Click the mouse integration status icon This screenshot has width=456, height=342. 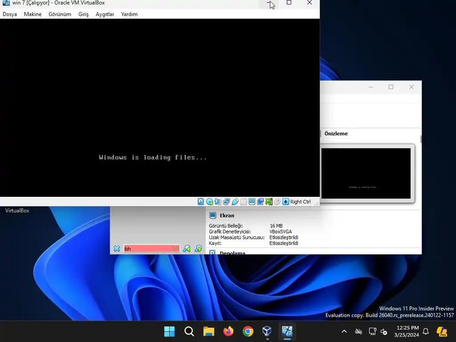[277, 202]
